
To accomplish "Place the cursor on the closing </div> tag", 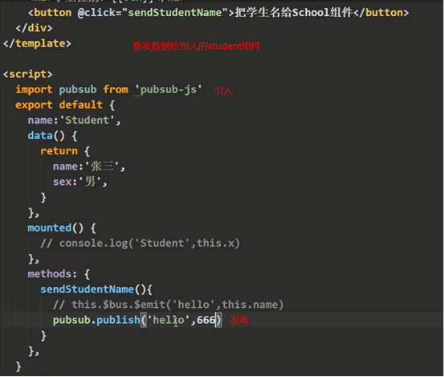I will pos(34,28).
